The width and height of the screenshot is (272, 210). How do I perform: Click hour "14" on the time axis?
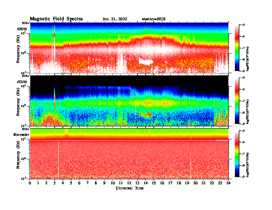(x=146, y=183)
